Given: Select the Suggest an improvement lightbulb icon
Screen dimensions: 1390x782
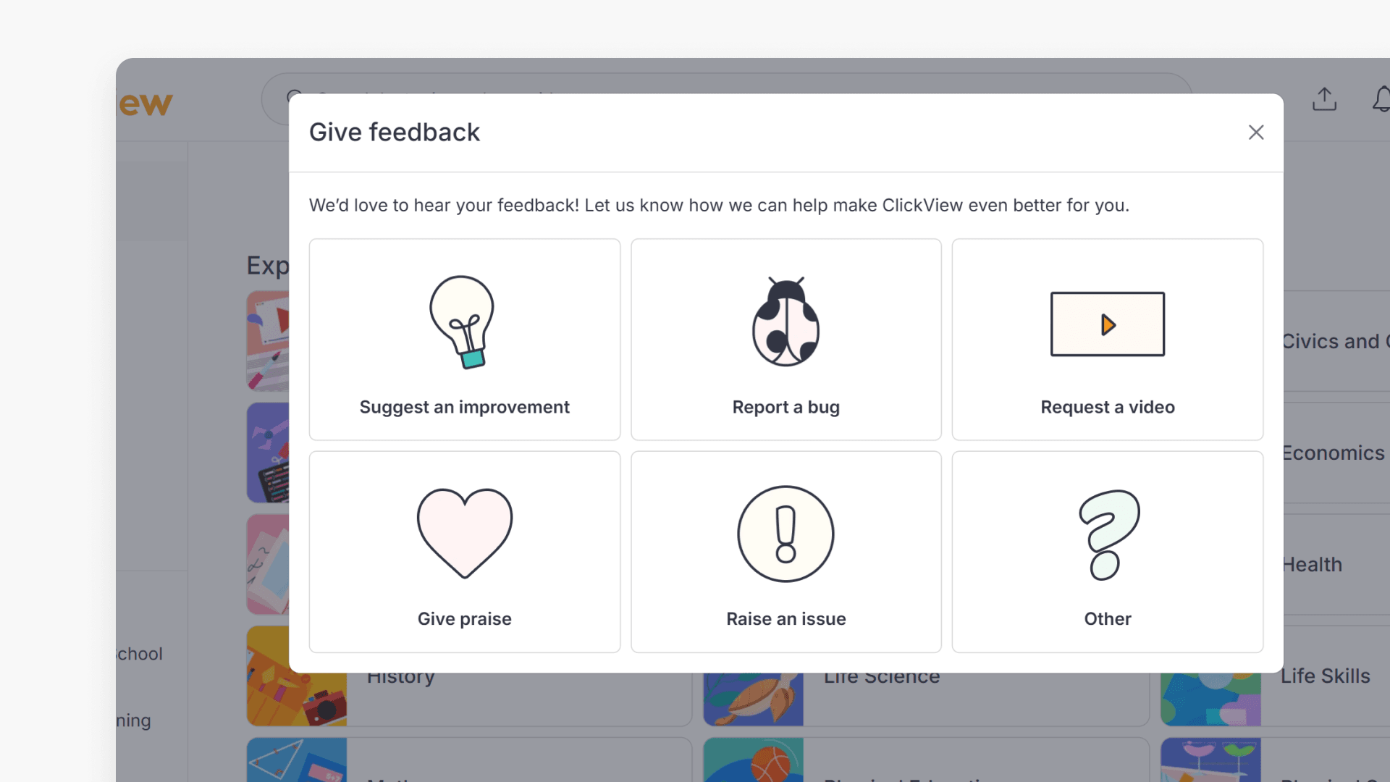Looking at the screenshot, I should (x=464, y=324).
